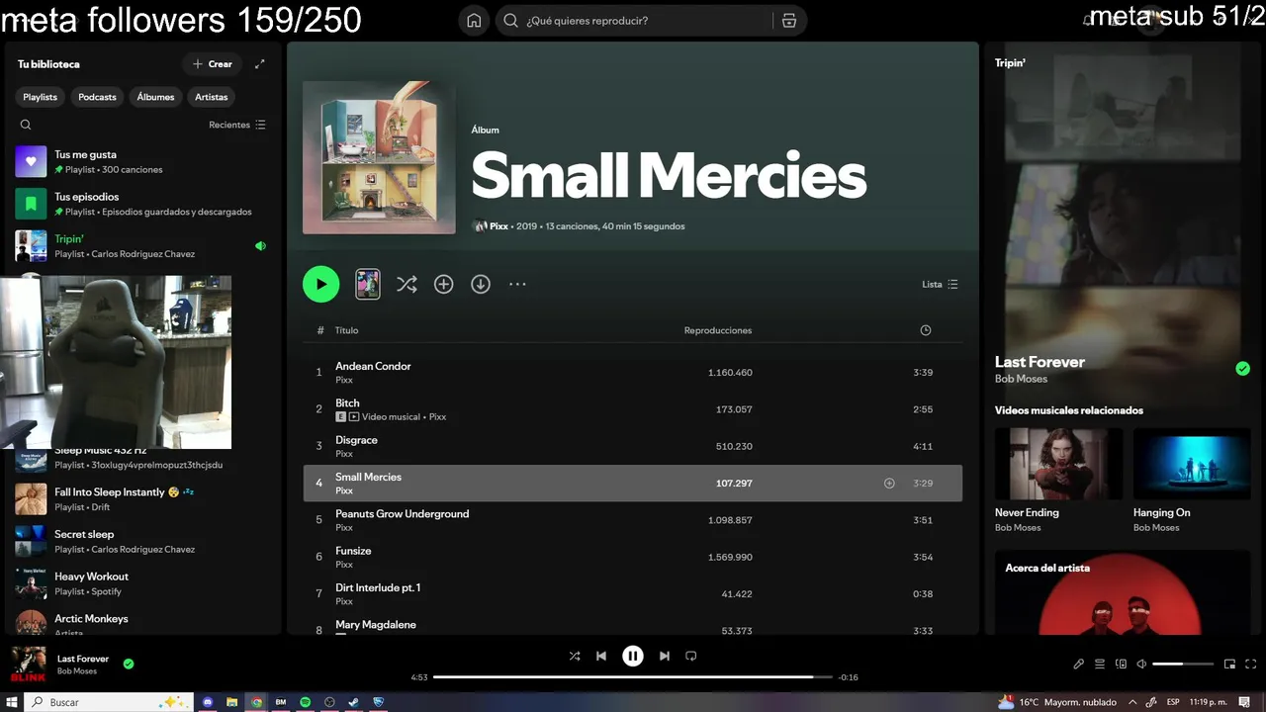Open the Recientes sort dropdown
This screenshot has height=712, width=1266.
(237, 125)
